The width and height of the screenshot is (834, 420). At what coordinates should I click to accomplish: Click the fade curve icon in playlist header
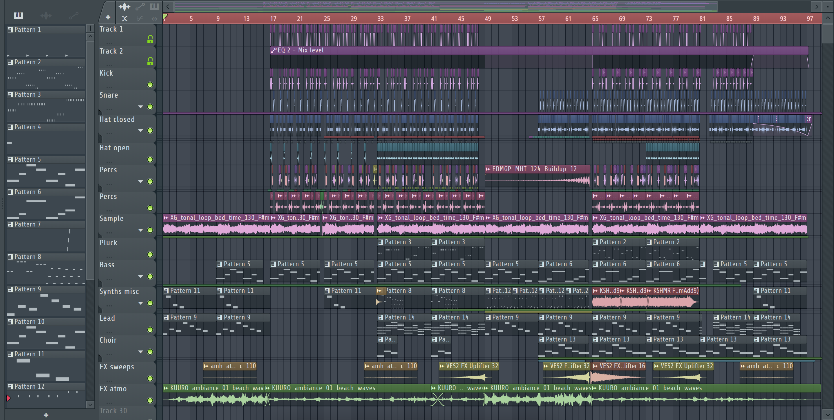click(x=140, y=19)
